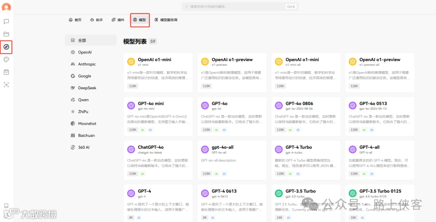Open the Discover compass sidebar icon
The height and width of the screenshot is (222, 436).
click(x=6, y=47)
